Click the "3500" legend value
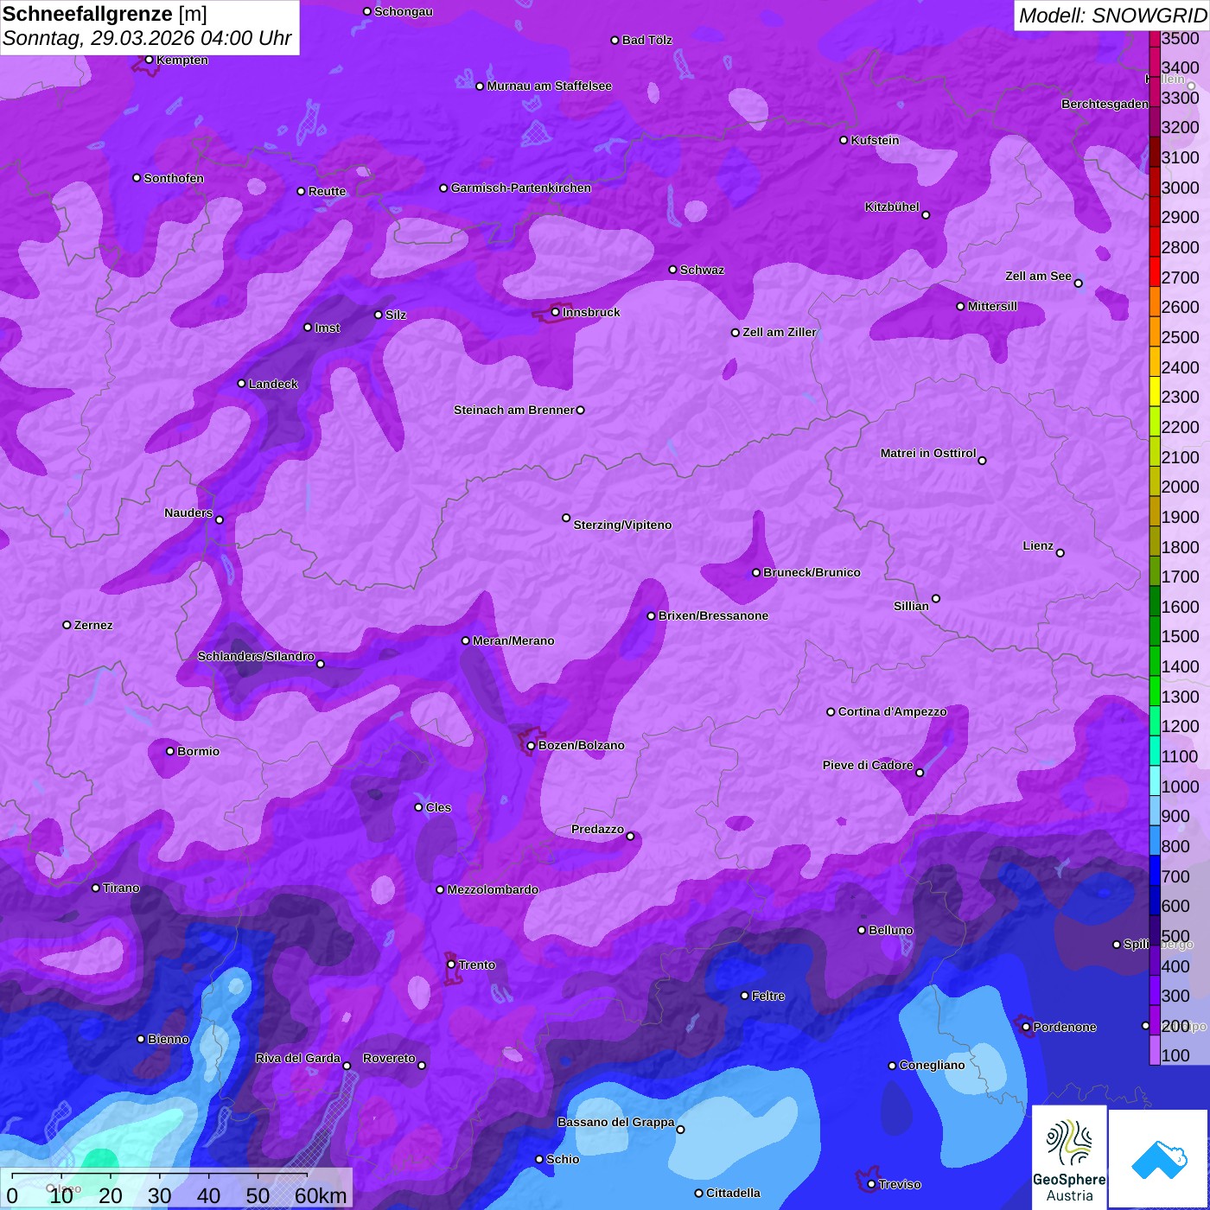The width and height of the screenshot is (1210, 1210). 1181,38
